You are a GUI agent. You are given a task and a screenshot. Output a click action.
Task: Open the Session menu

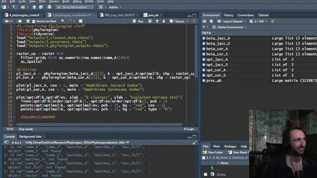[x=54, y=1]
